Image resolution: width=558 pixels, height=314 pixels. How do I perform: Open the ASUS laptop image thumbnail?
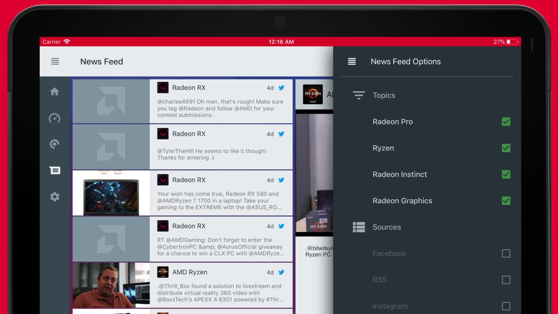tap(111, 193)
